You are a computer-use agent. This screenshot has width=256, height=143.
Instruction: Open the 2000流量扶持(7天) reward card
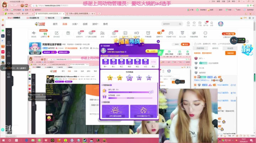pos(144,111)
